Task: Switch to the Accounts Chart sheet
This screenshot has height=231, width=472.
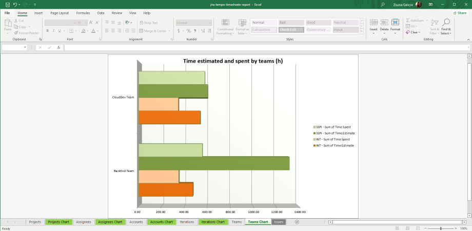Action: tap(161, 222)
